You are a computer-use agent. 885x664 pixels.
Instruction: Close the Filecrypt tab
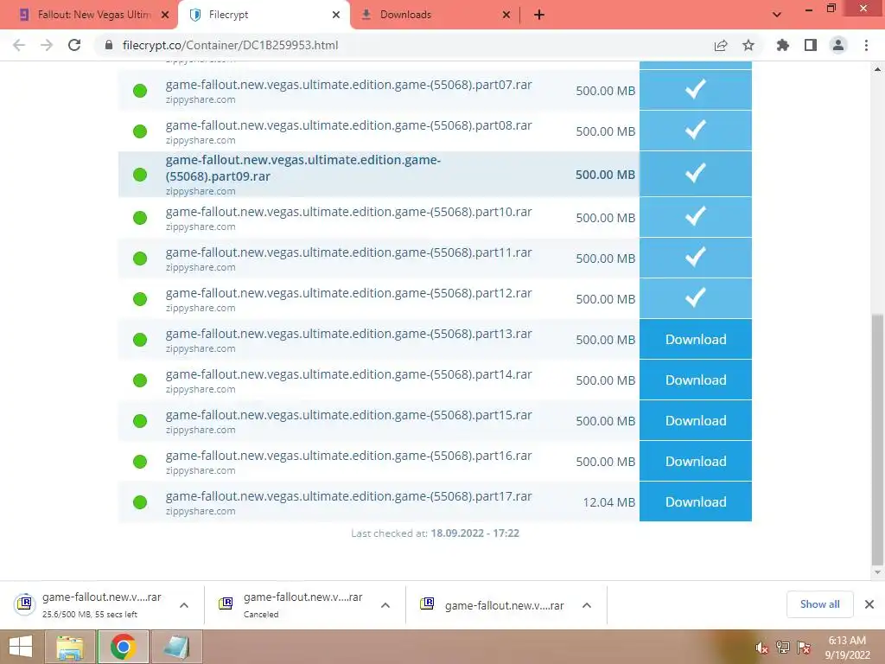pos(336,15)
